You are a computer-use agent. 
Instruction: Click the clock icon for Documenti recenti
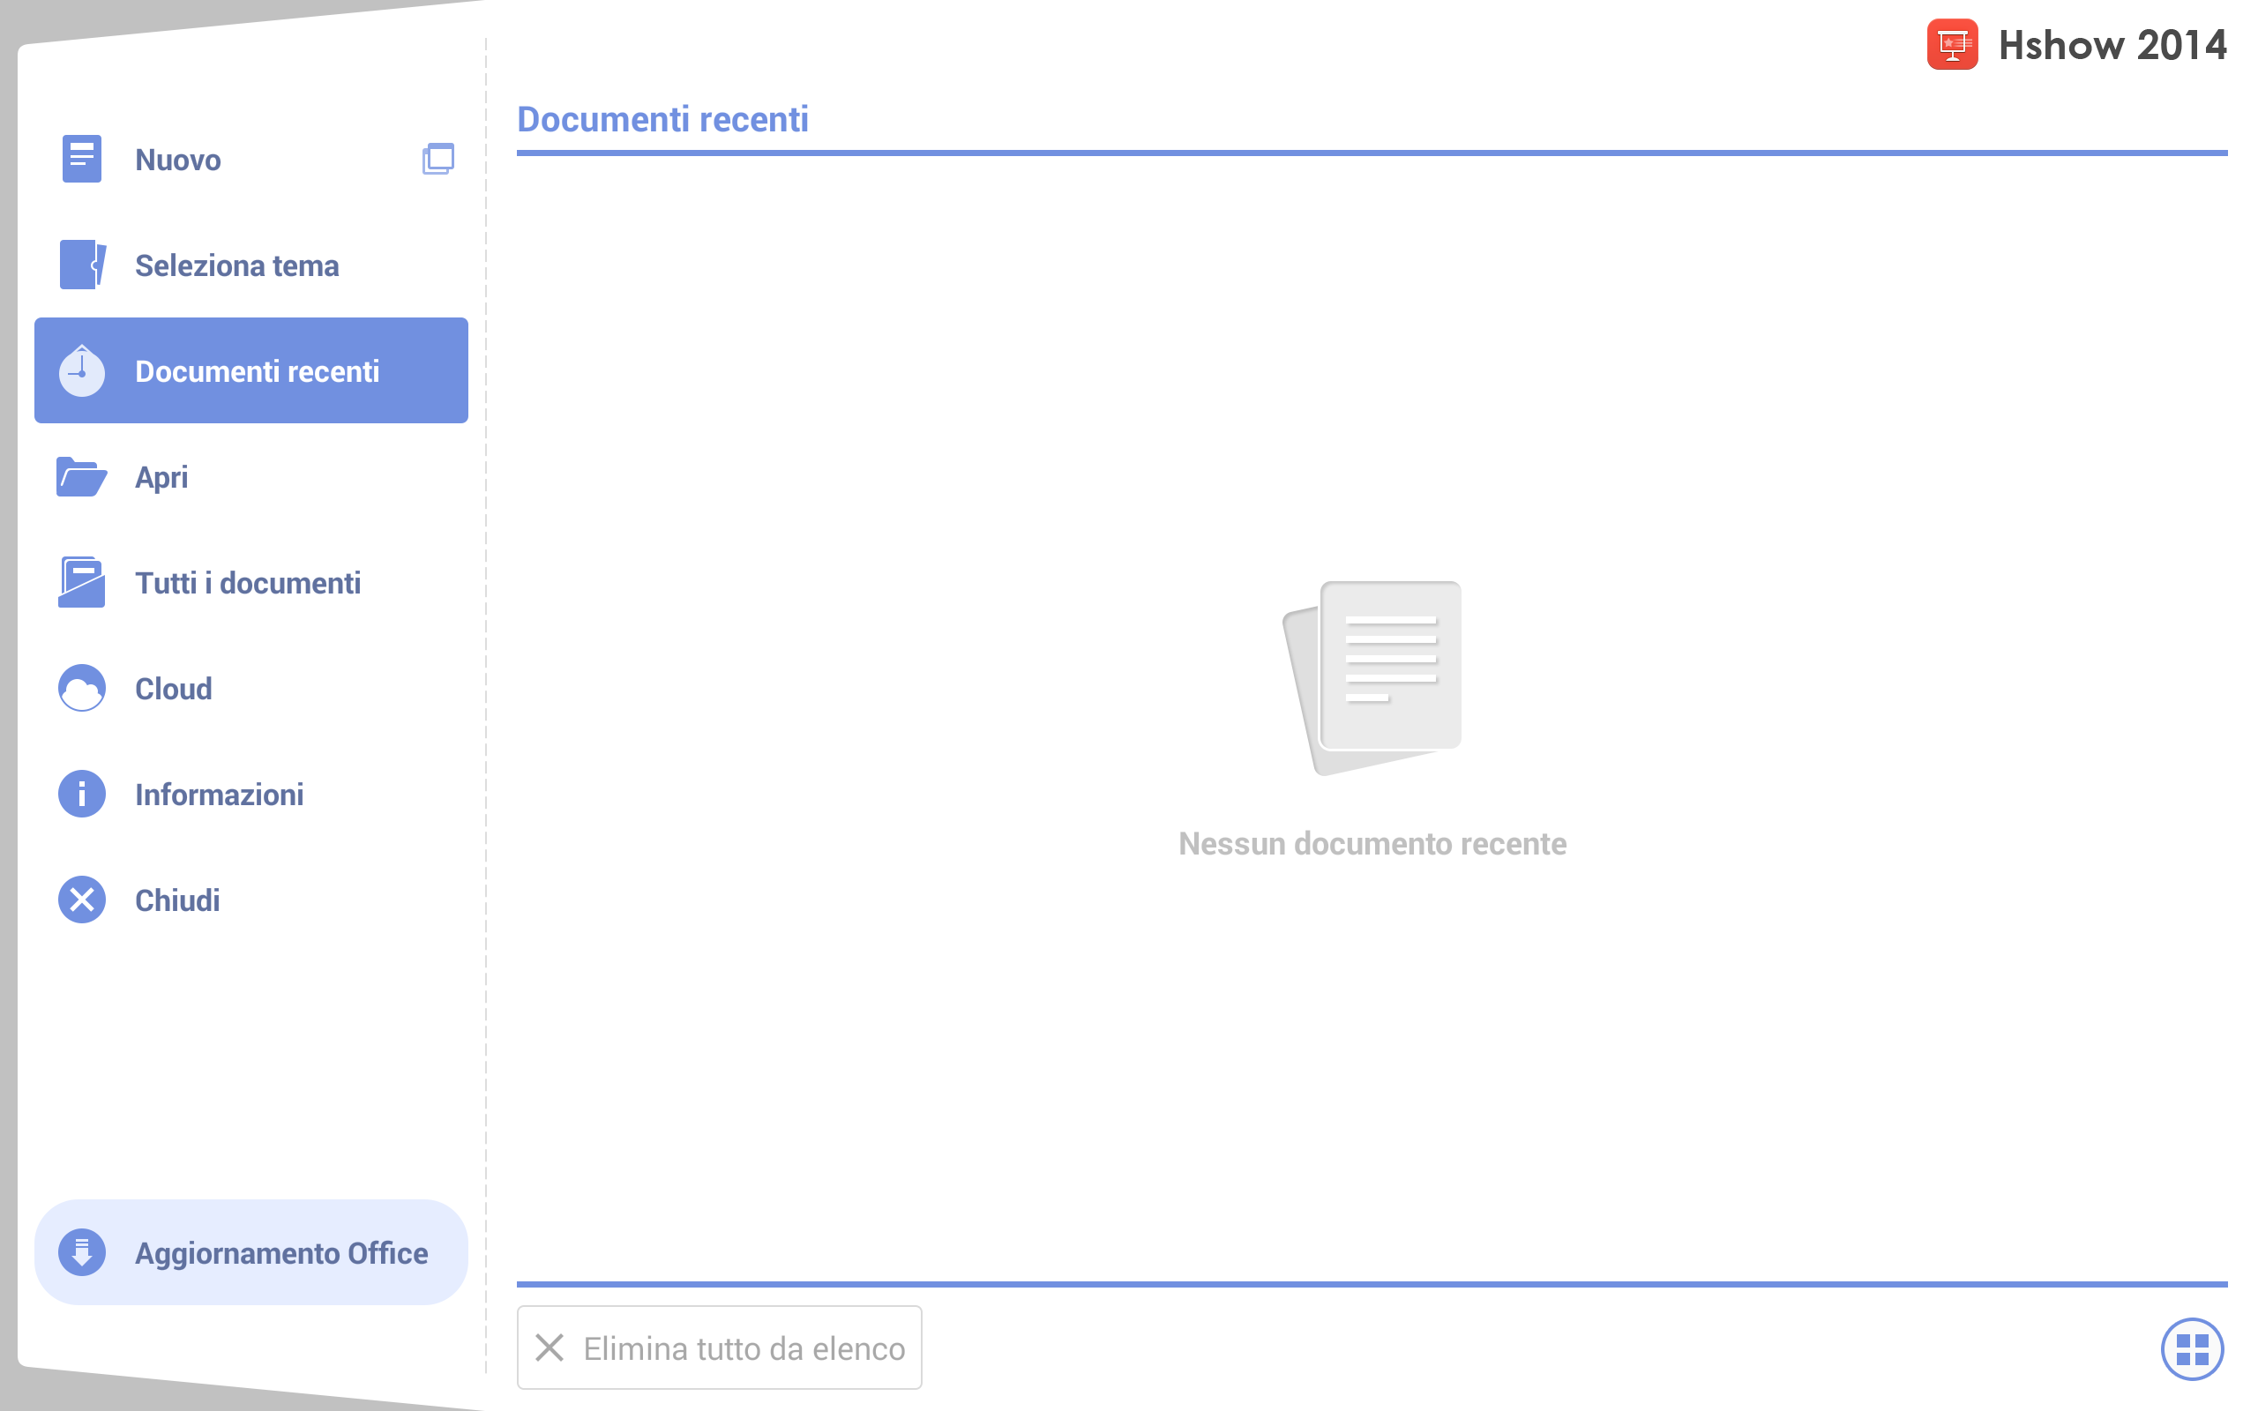(x=82, y=371)
